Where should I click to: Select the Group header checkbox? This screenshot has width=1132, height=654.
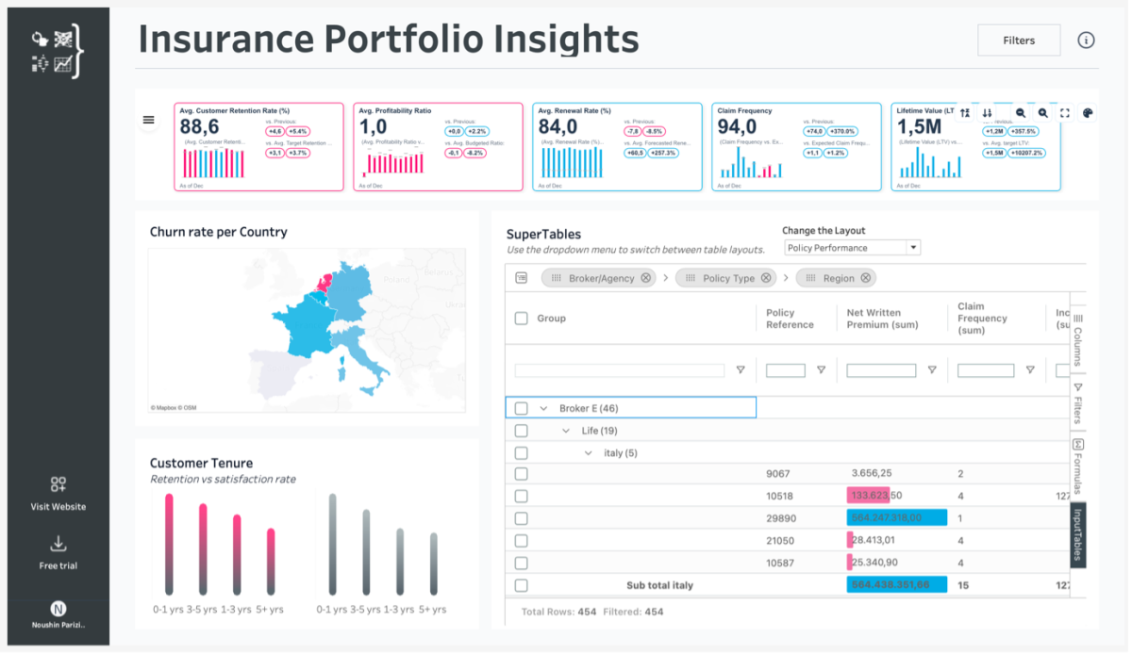point(520,318)
